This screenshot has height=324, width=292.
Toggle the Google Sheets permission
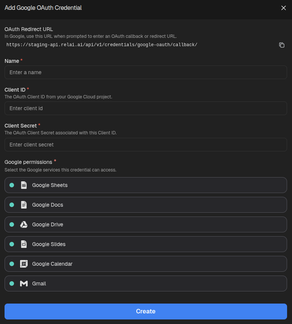point(11,185)
